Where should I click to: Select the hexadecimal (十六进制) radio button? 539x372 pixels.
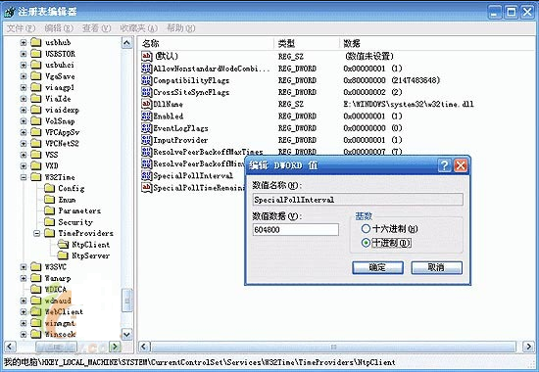(x=366, y=228)
